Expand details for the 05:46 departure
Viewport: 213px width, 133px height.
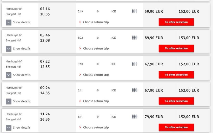coord(9,48)
